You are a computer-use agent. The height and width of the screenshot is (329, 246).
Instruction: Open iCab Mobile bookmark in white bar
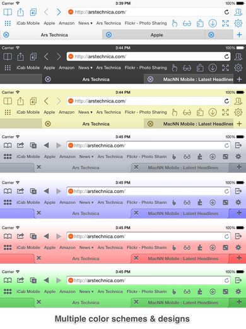(x=28, y=23)
